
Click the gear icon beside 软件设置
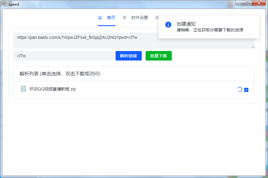coord(124,18)
